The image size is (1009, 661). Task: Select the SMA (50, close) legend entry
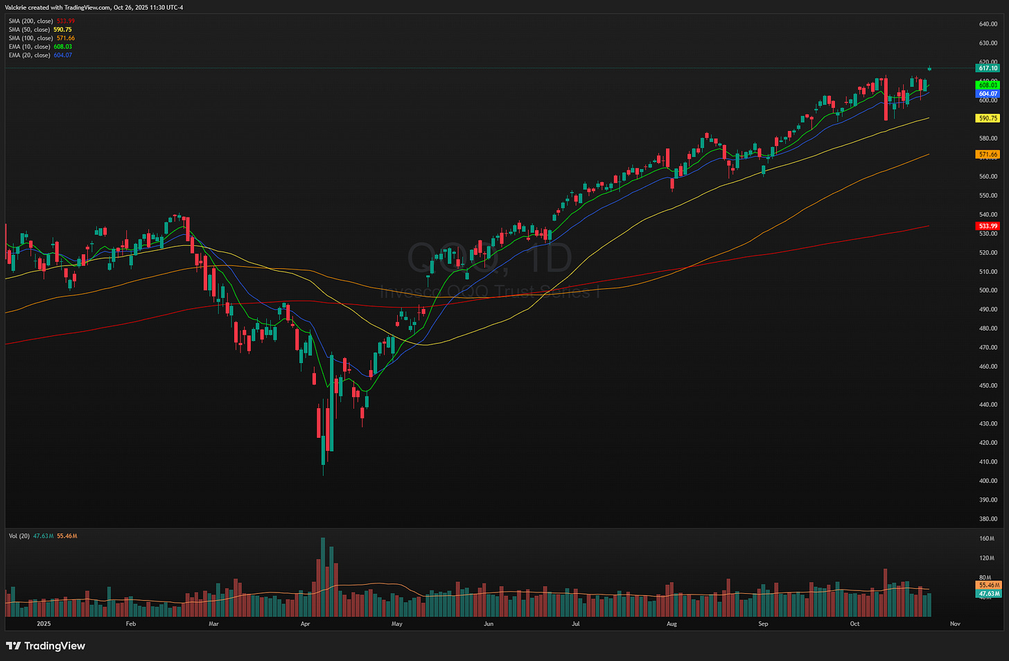click(40, 30)
